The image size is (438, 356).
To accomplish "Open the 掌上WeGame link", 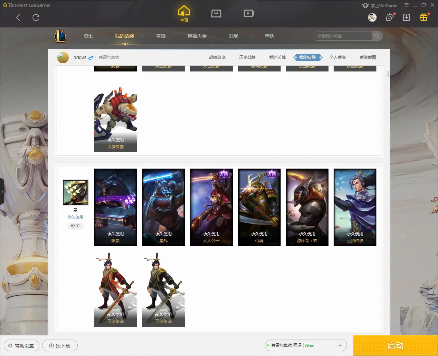I will pyautogui.click(x=380, y=5).
